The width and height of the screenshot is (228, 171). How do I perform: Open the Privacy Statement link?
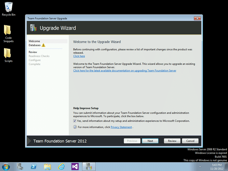point(121,127)
